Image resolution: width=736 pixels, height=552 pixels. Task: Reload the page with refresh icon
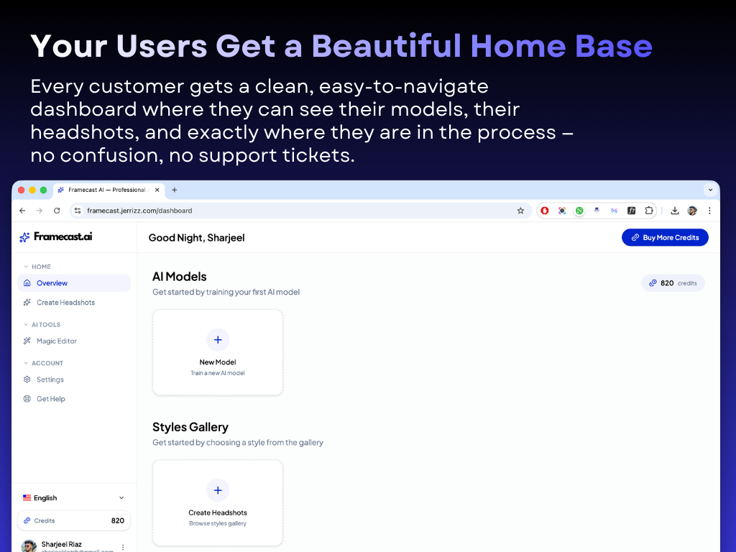57,211
